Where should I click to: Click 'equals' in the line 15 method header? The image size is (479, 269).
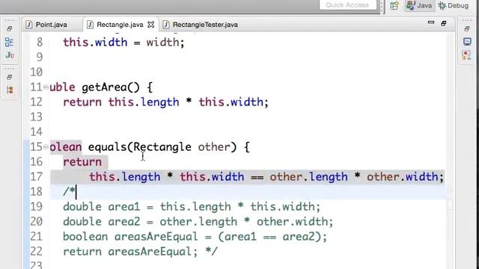[107, 147]
